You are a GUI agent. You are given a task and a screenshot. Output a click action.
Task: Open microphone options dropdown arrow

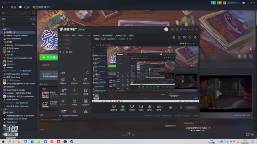(154, 107)
